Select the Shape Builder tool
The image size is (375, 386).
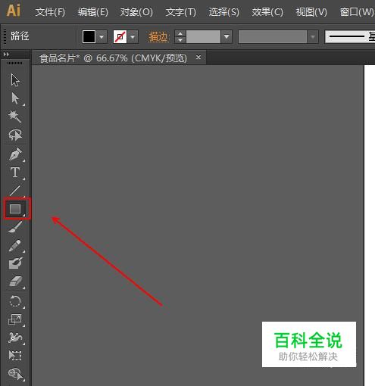coord(15,374)
